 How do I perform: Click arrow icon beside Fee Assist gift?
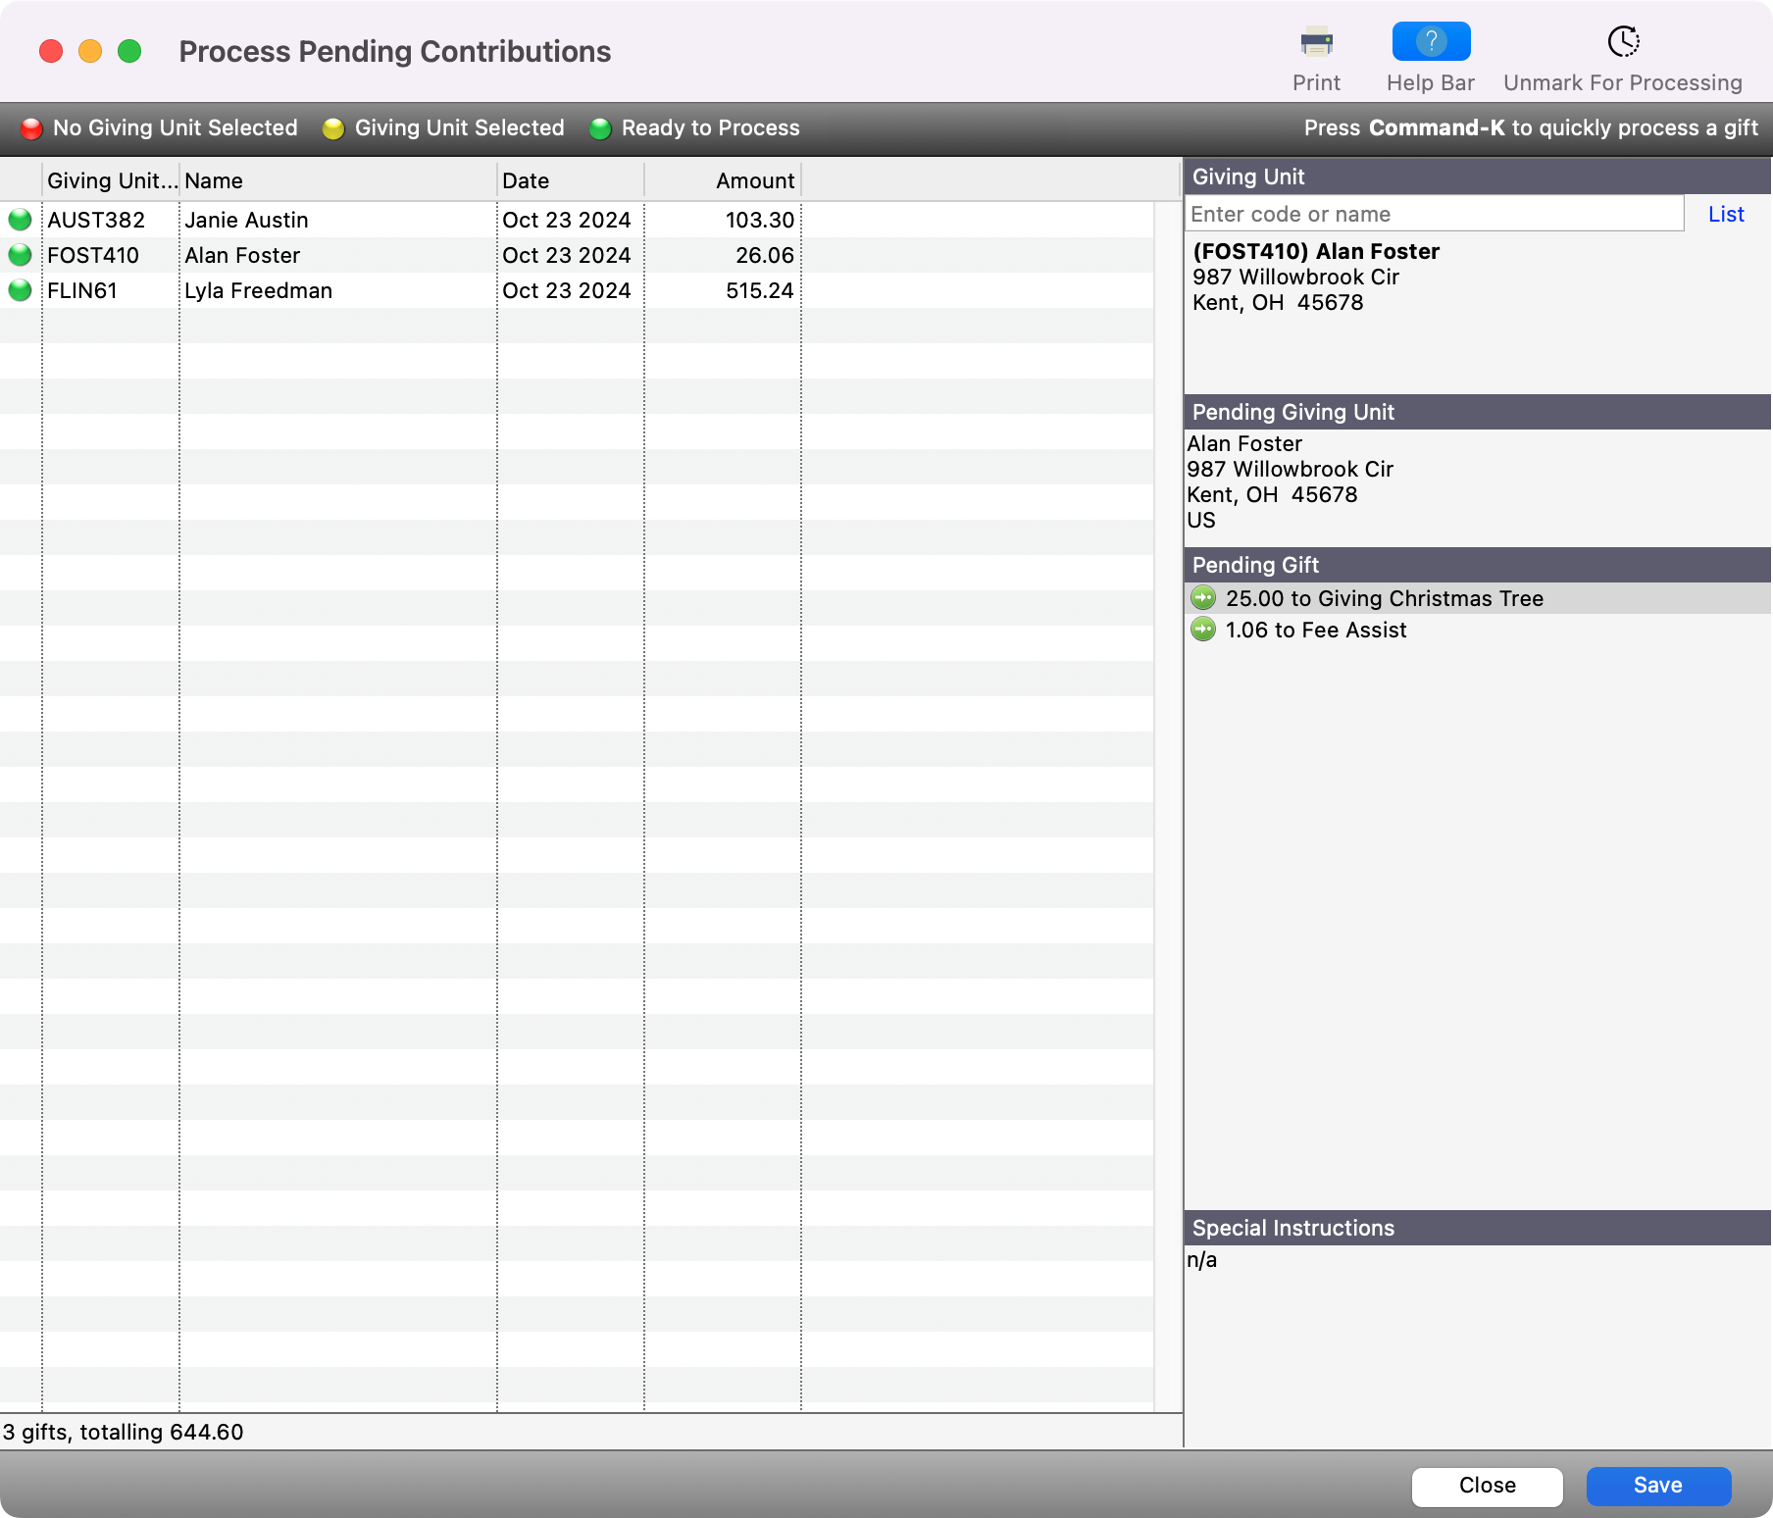pyautogui.click(x=1203, y=630)
